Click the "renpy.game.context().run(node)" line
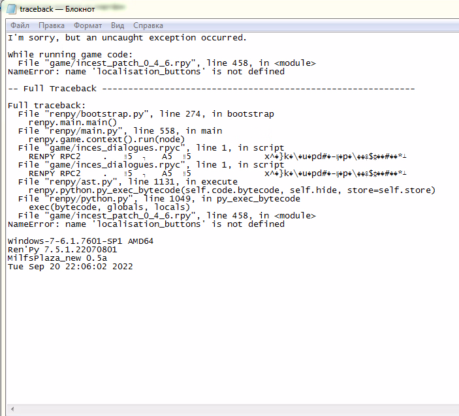This screenshot has width=459, height=416. 106,140
